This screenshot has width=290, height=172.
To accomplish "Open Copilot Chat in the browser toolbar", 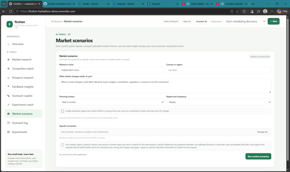I will point(282,11).
